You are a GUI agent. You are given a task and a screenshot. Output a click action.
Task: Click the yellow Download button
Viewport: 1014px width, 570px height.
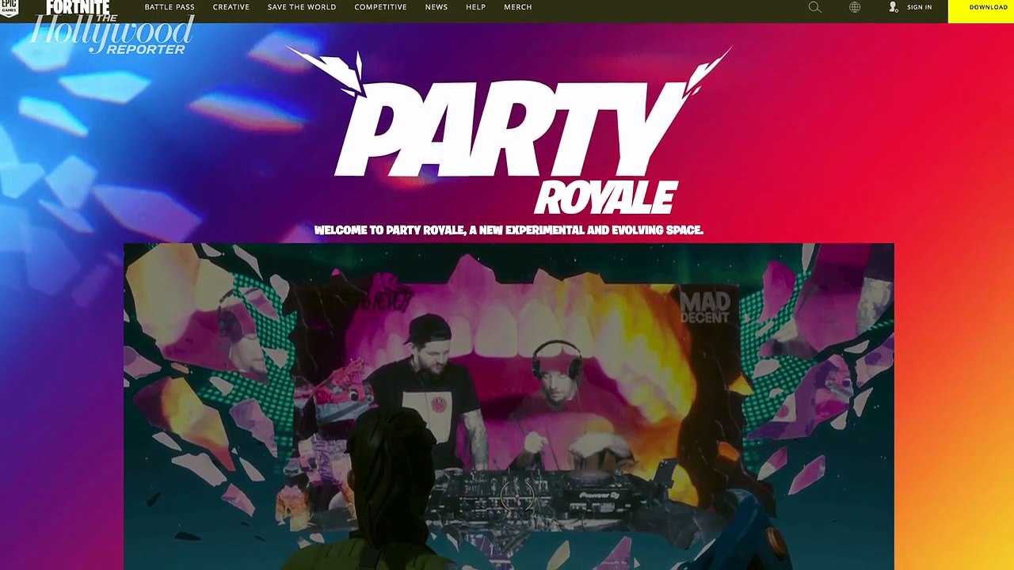click(x=981, y=11)
